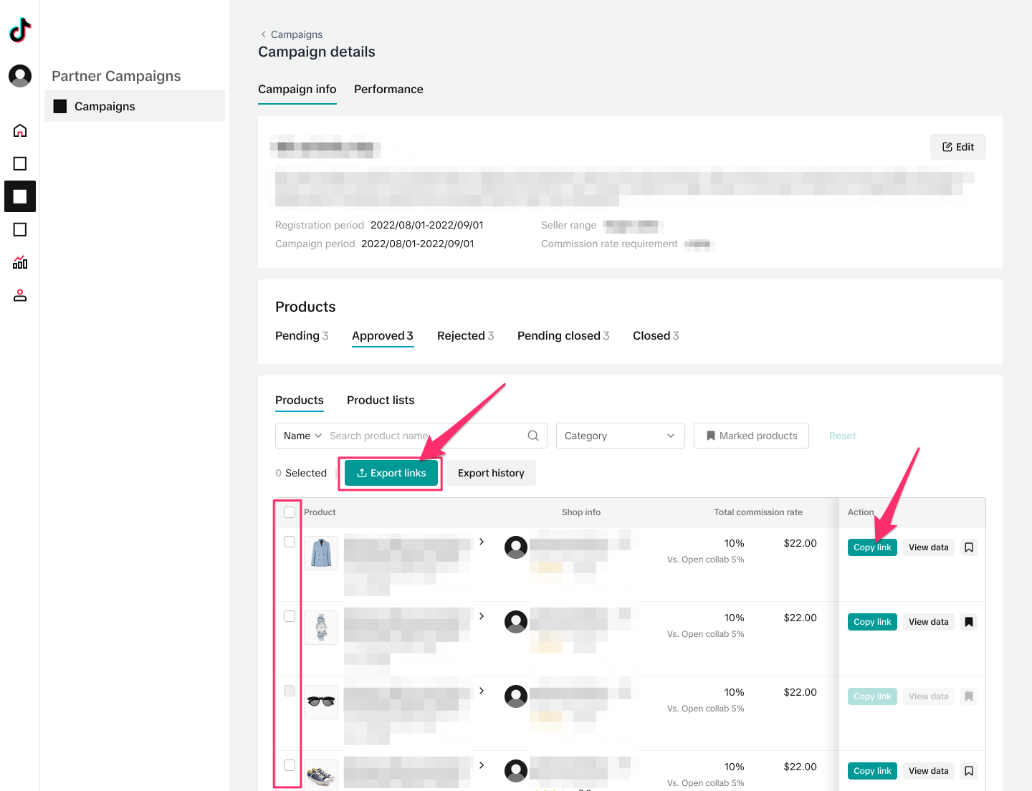Click the user account sidebar icon
The width and height of the screenshot is (1032, 791).
tap(20, 295)
